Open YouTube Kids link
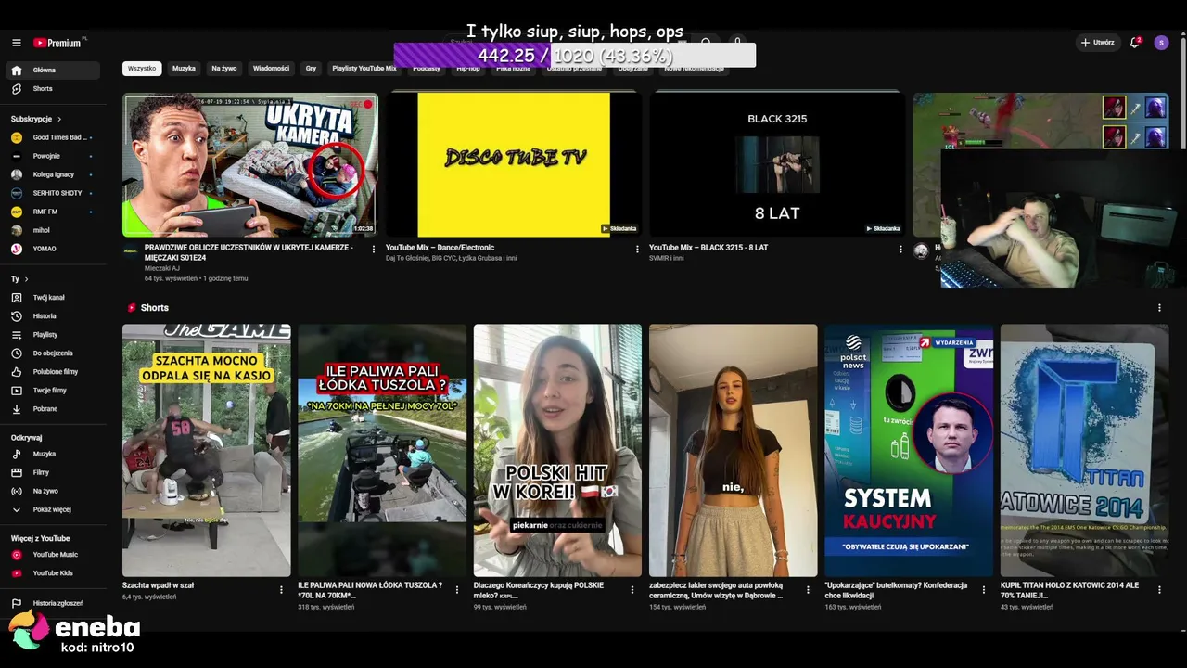This screenshot has height=668, width=1187. [x=54, y=573]
